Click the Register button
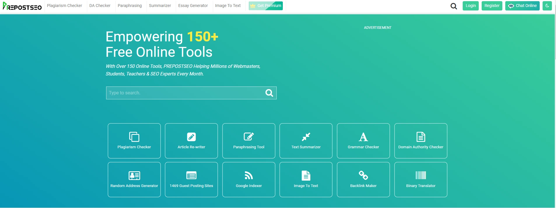The width and height of the screenshot is (556, 208). 492,6
